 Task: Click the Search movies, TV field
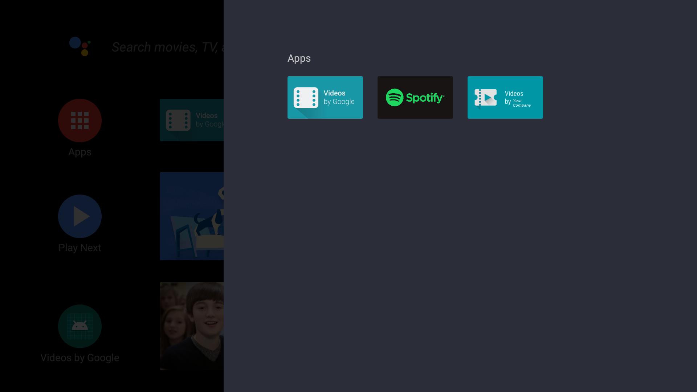[168, 47]
